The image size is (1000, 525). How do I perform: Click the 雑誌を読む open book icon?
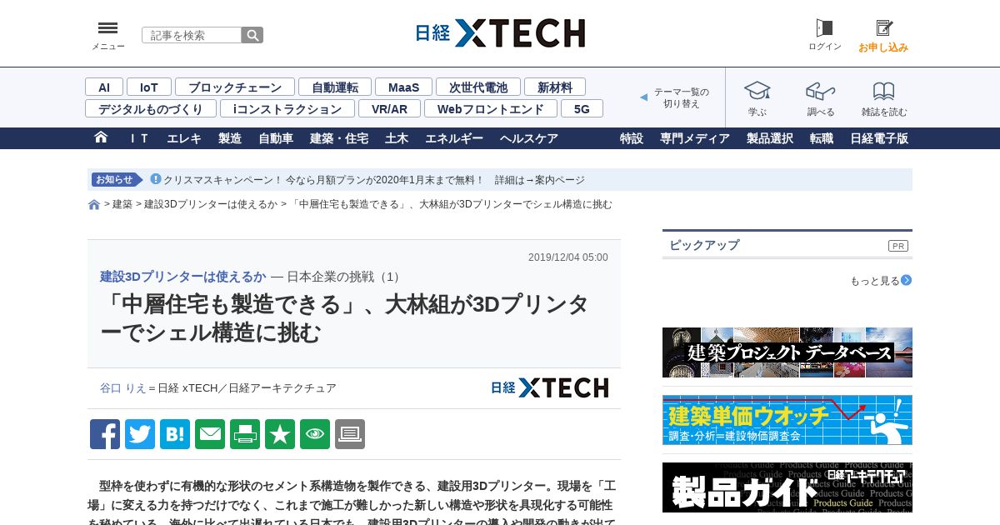(884, 91)
